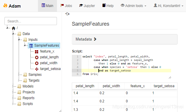Click the Search input field
Screen dimensions: 186x112
31,21
